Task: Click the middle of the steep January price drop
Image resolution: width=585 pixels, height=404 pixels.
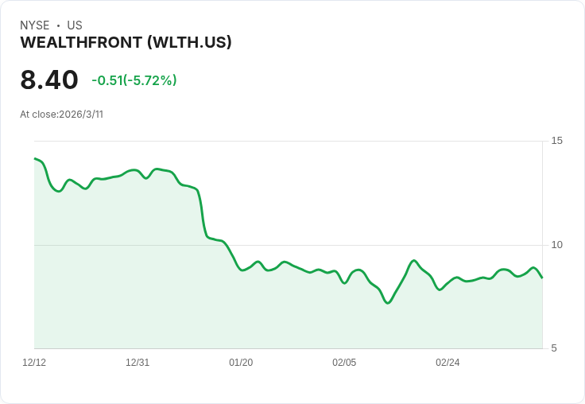Action: coord(202,213)
